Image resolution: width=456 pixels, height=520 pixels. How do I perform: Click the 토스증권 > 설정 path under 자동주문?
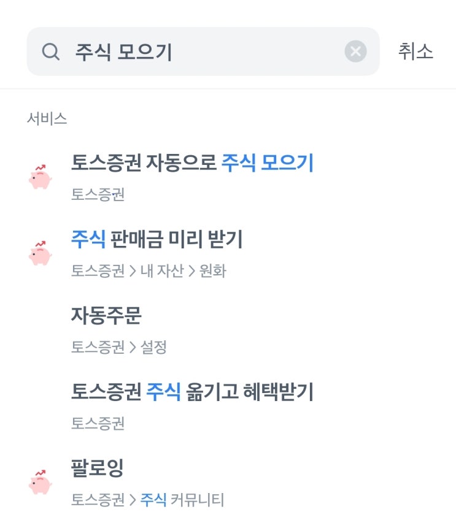click(118, 348)
